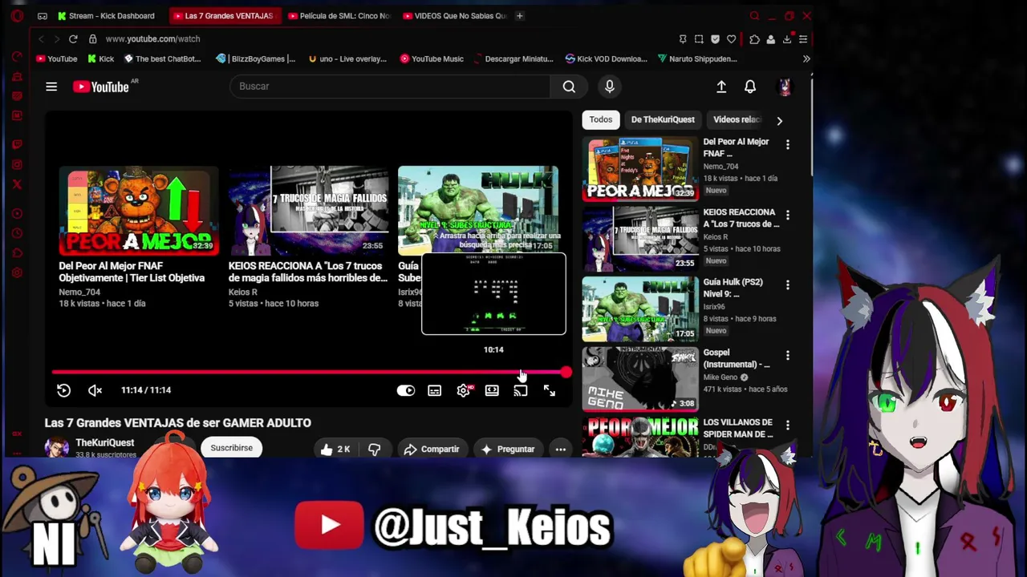Click the search magnifier button
The image size is (1027, 577).
pos(569,87)
